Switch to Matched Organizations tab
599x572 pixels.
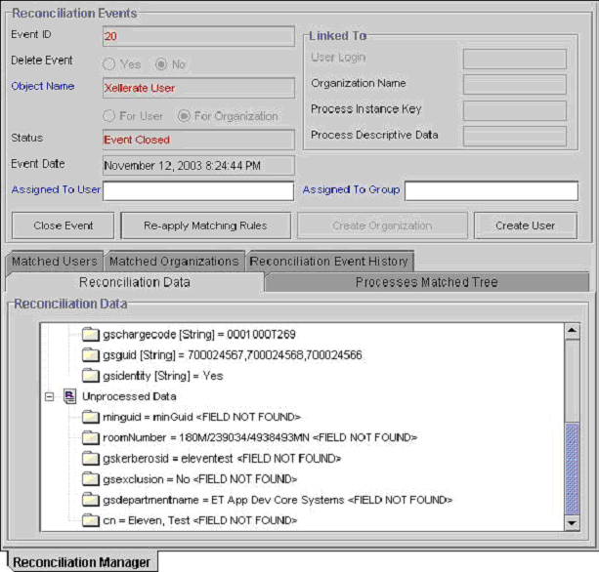(174, 262)
